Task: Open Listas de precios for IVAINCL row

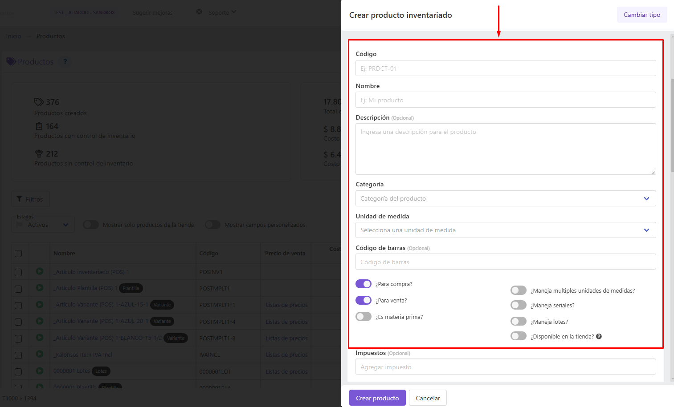Action: [x=286, y=355]
